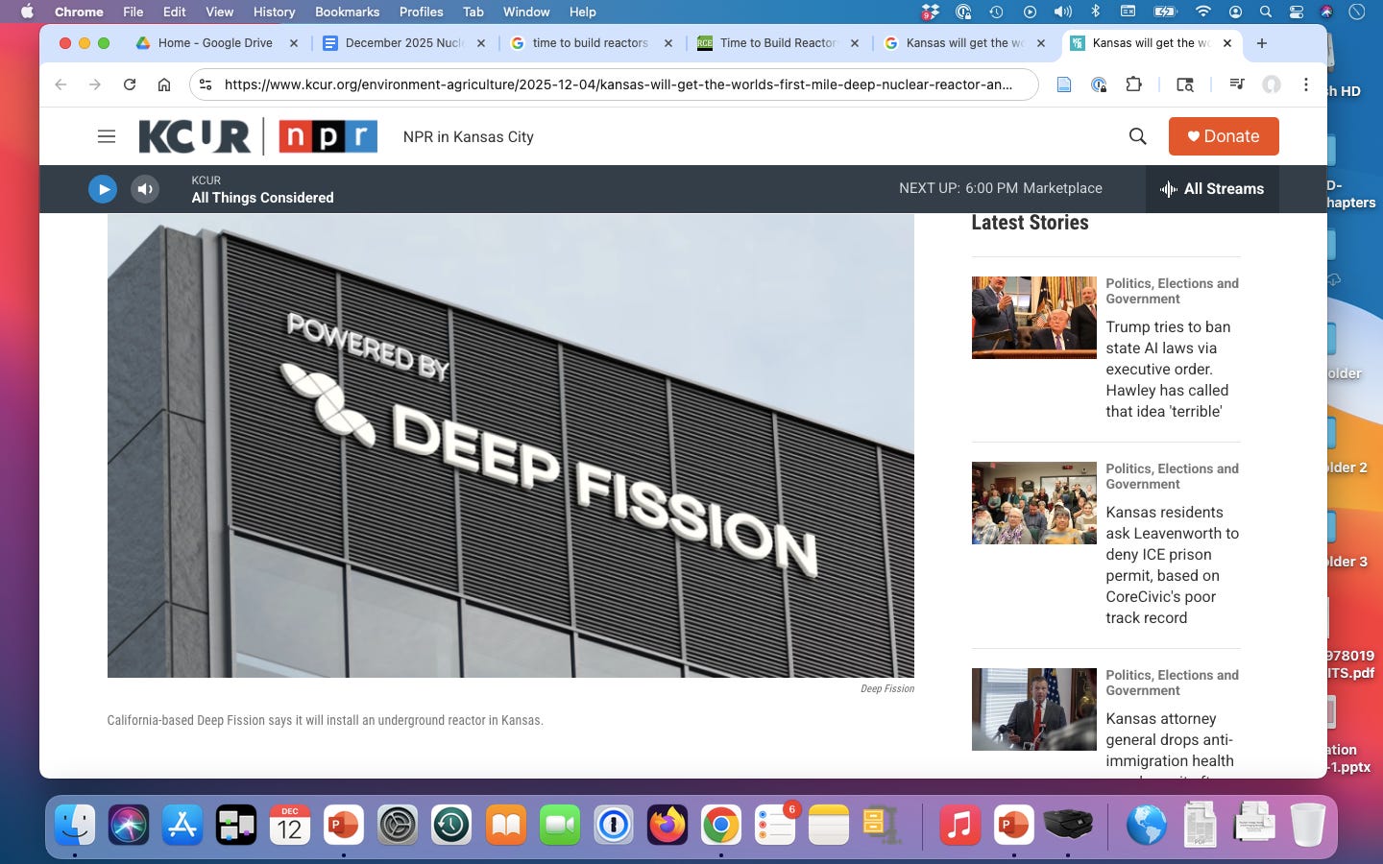
Task: Open the History menu
Action: click(274, 12)
